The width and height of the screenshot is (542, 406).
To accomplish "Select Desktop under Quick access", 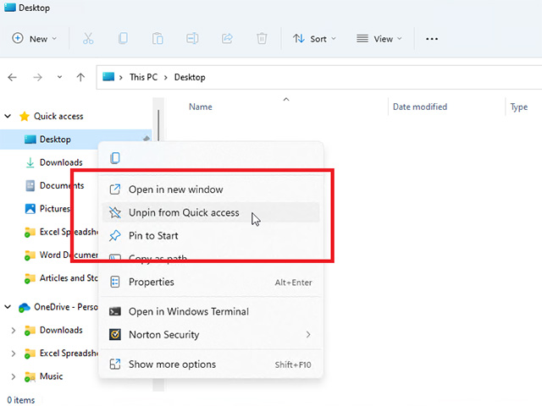I will (75, 140).
